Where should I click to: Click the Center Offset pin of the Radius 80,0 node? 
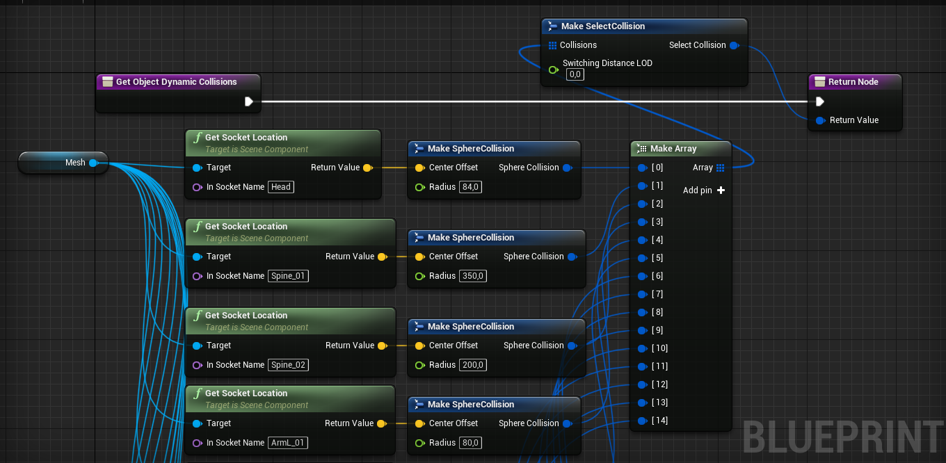[419, 423]
